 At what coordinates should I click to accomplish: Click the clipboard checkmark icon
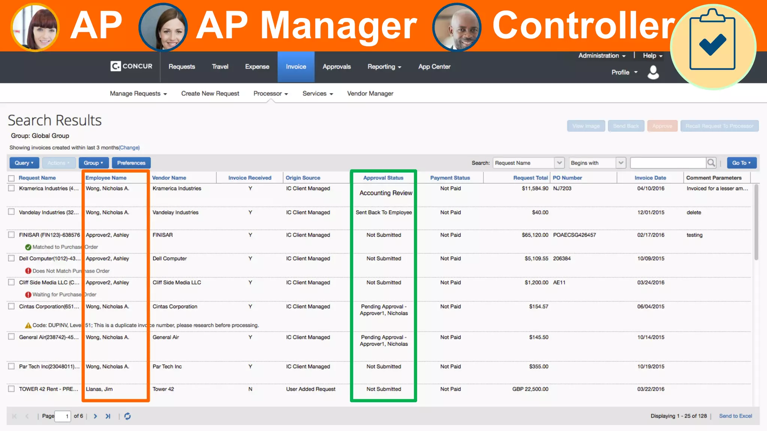point(712,40)
